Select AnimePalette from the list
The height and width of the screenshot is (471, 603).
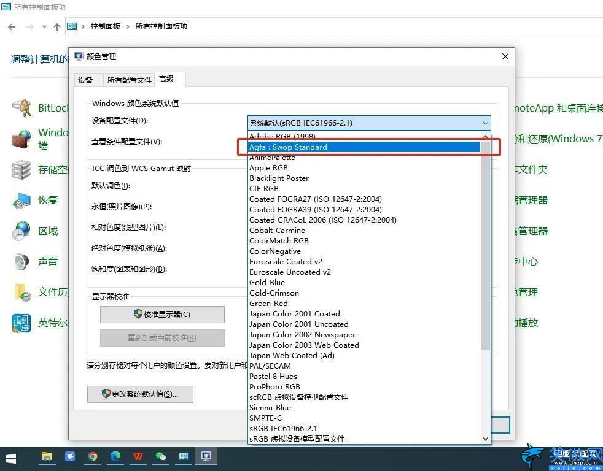[365, 158]
